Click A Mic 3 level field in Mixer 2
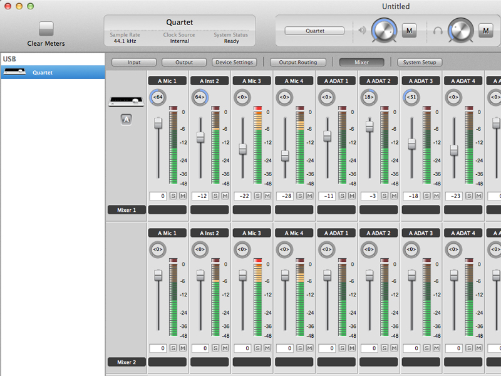The image size is (501, 376). (x=242, y=348)
